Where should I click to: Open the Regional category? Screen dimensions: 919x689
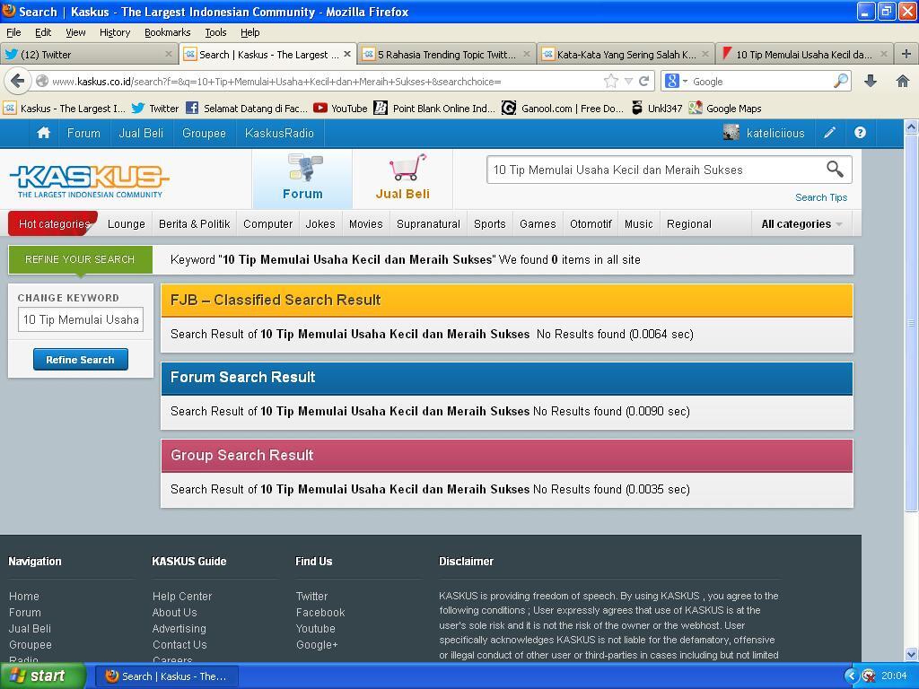click(x=689, y=223)
